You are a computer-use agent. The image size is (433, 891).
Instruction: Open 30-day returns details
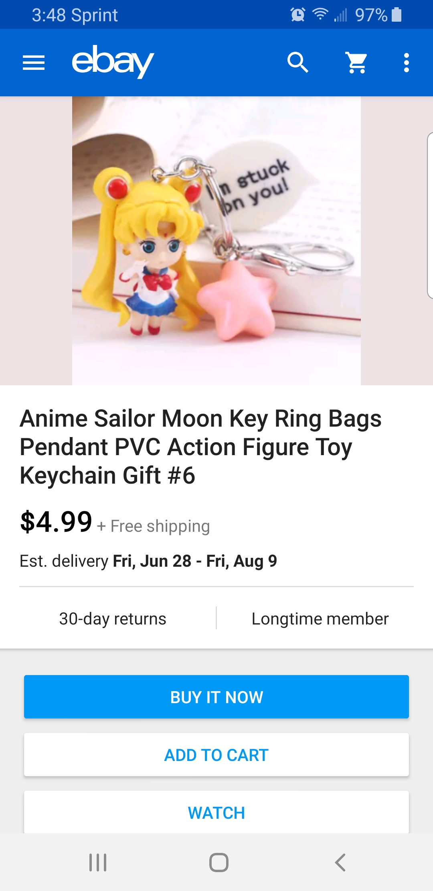coord(113,618)
